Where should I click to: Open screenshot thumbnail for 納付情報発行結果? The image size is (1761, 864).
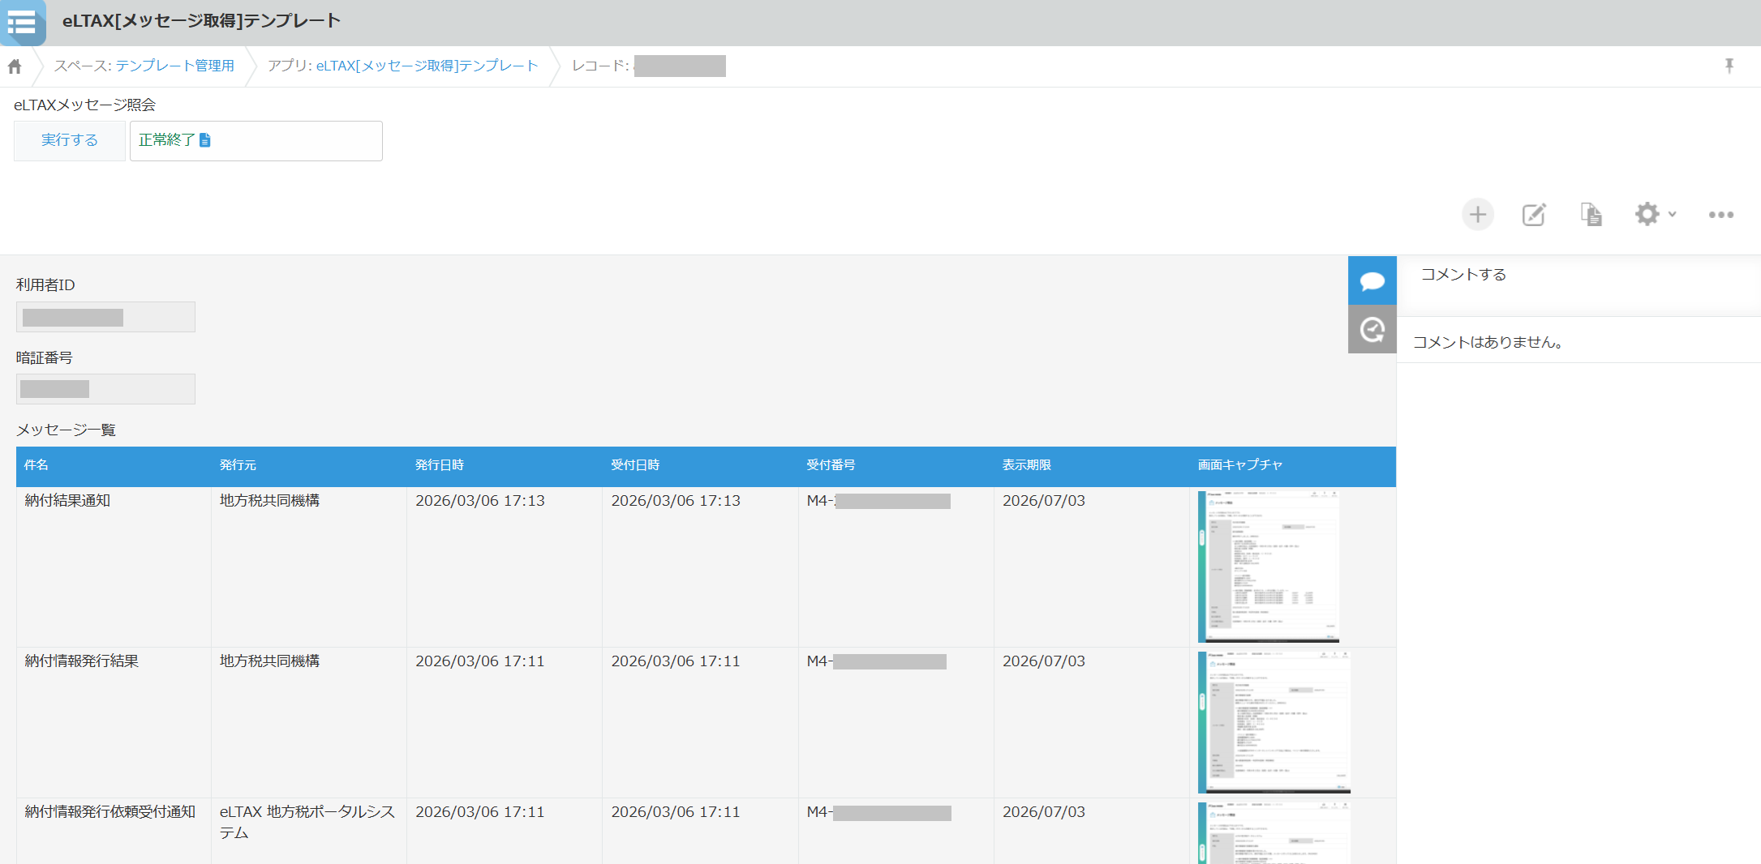(1274, 721)
